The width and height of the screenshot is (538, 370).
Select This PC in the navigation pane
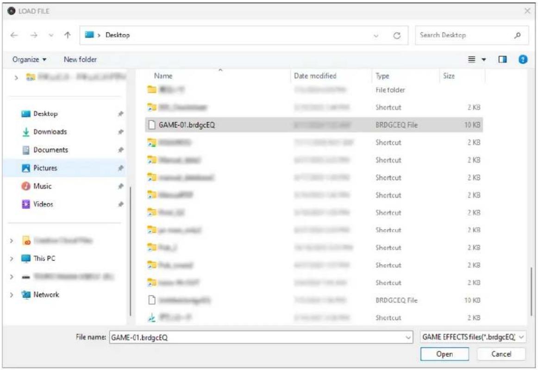point(44,258)
